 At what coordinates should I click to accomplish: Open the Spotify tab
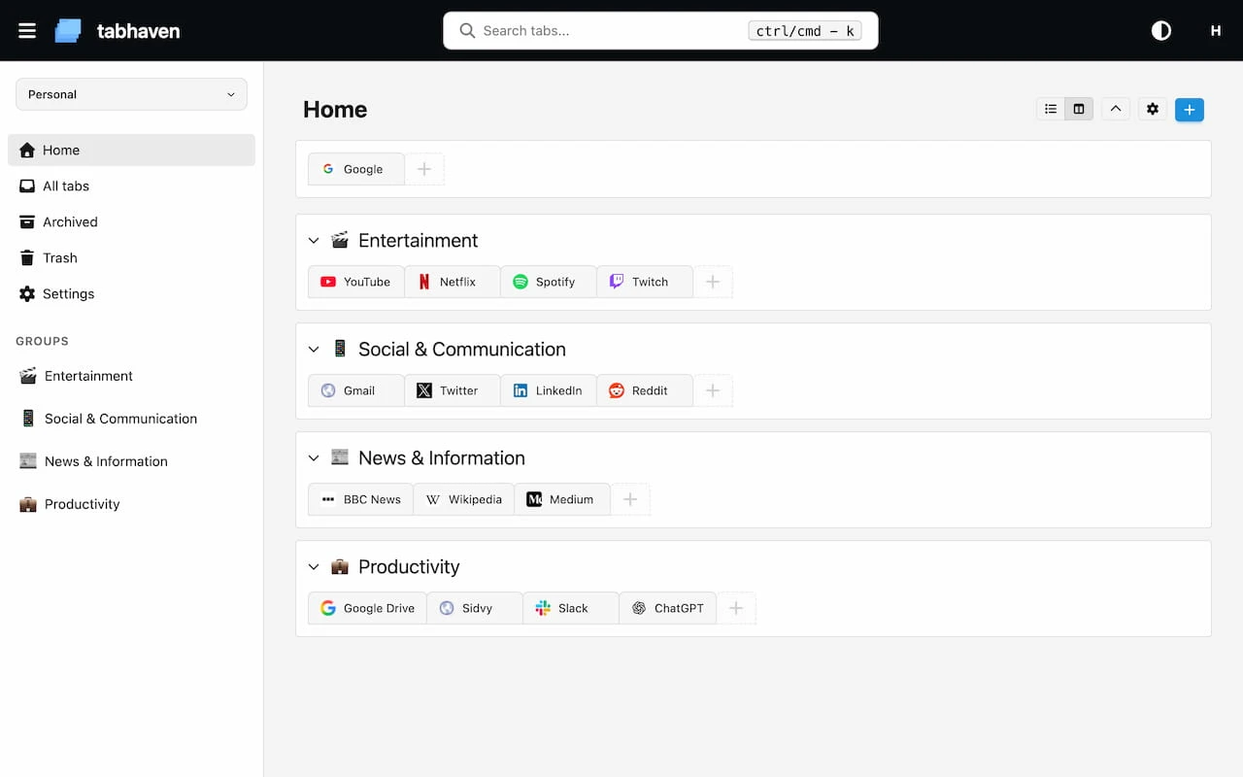point(548,282)
